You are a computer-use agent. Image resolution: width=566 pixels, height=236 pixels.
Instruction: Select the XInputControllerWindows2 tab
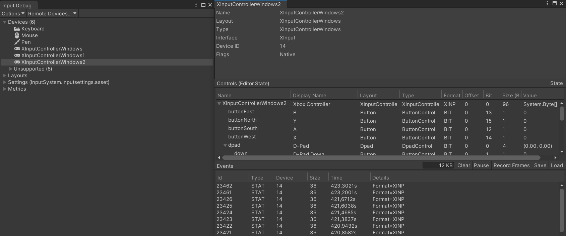(x=249, y=4)
